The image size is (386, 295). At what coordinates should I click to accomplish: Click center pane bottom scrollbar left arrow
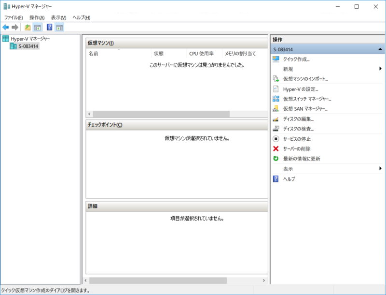click(x=86, y=280)
